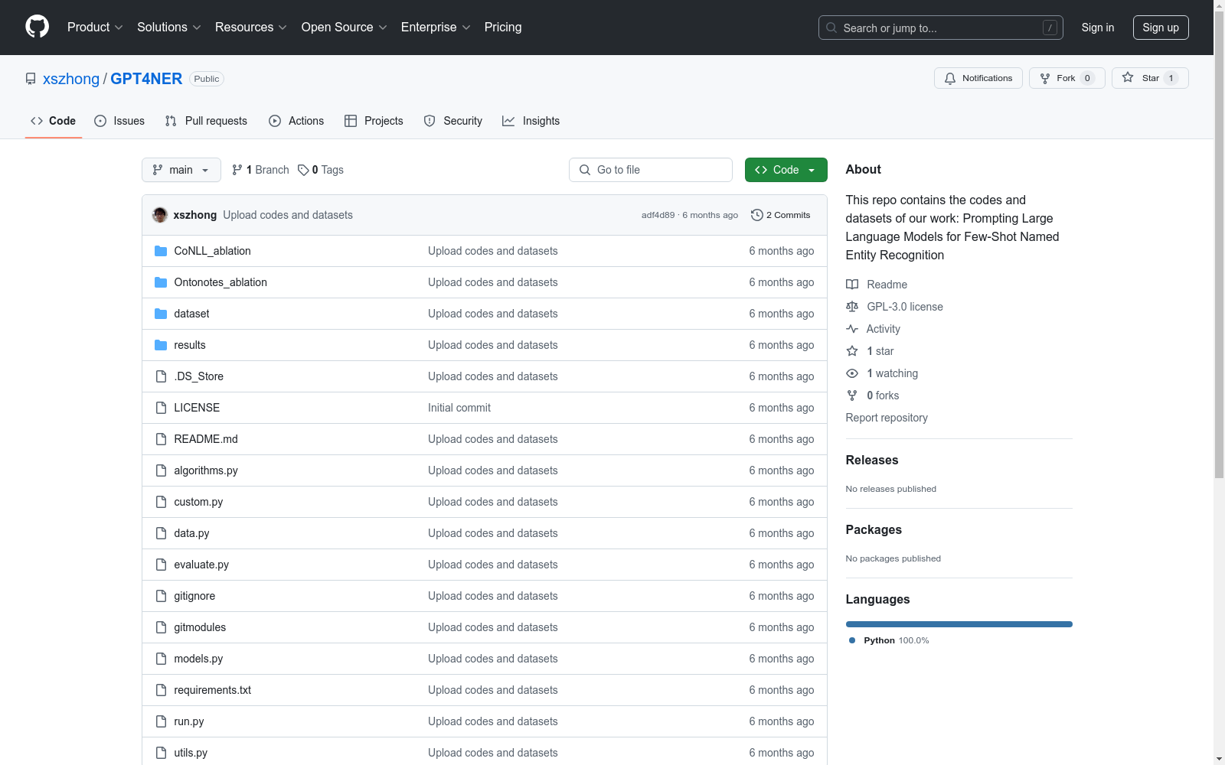The image size is (1225, 765).
Task: Open the Initial commit message link
Action: (459, 408)
